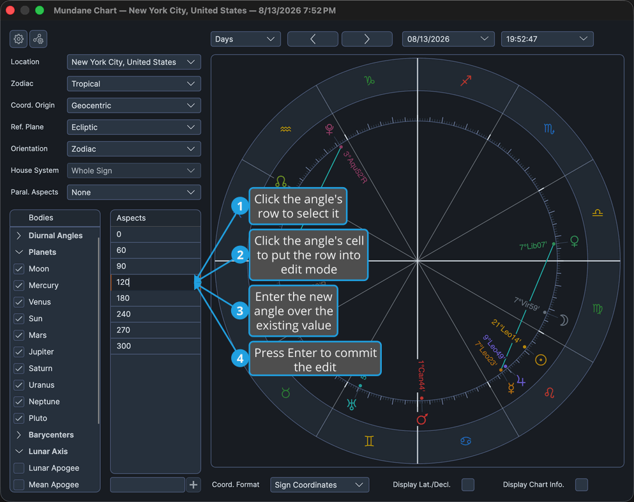634x502 pixels.
Task: Click the Uranus glyph on the chart
Action: pyautogui.click(x=352, y=404)
